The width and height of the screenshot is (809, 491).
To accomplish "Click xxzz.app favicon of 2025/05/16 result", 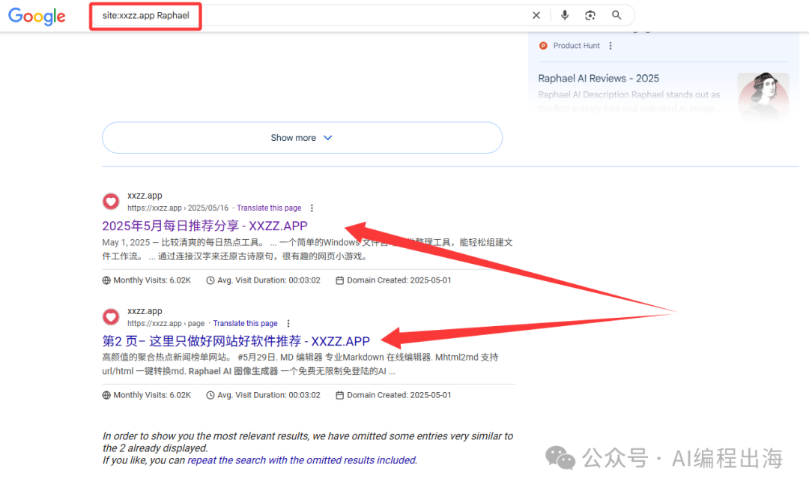I will [110, 202].
